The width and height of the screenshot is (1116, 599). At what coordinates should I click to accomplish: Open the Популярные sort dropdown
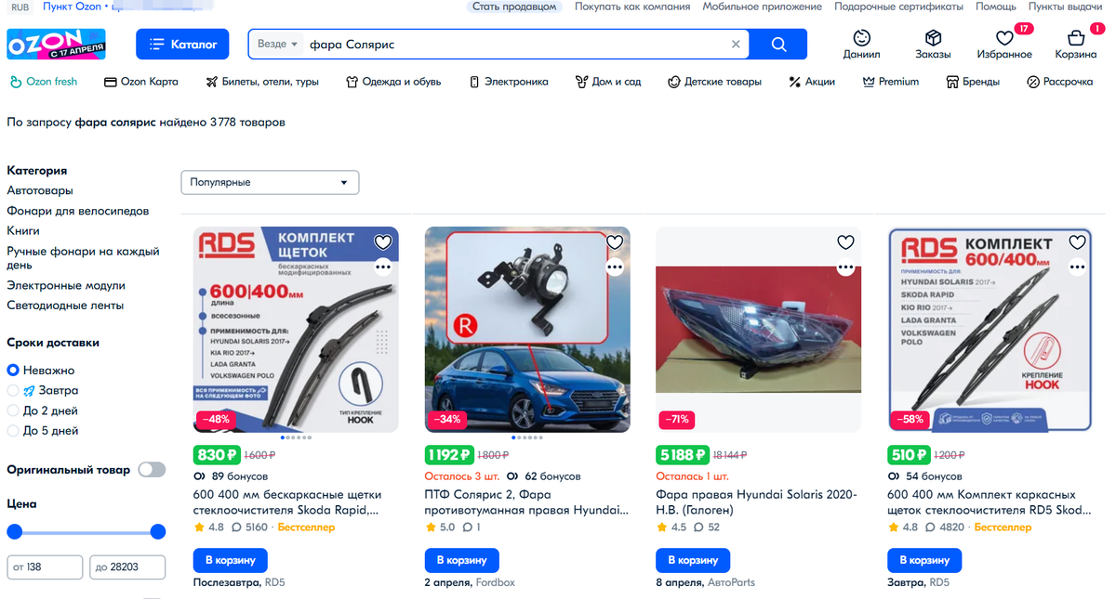(x=270, y=182)
